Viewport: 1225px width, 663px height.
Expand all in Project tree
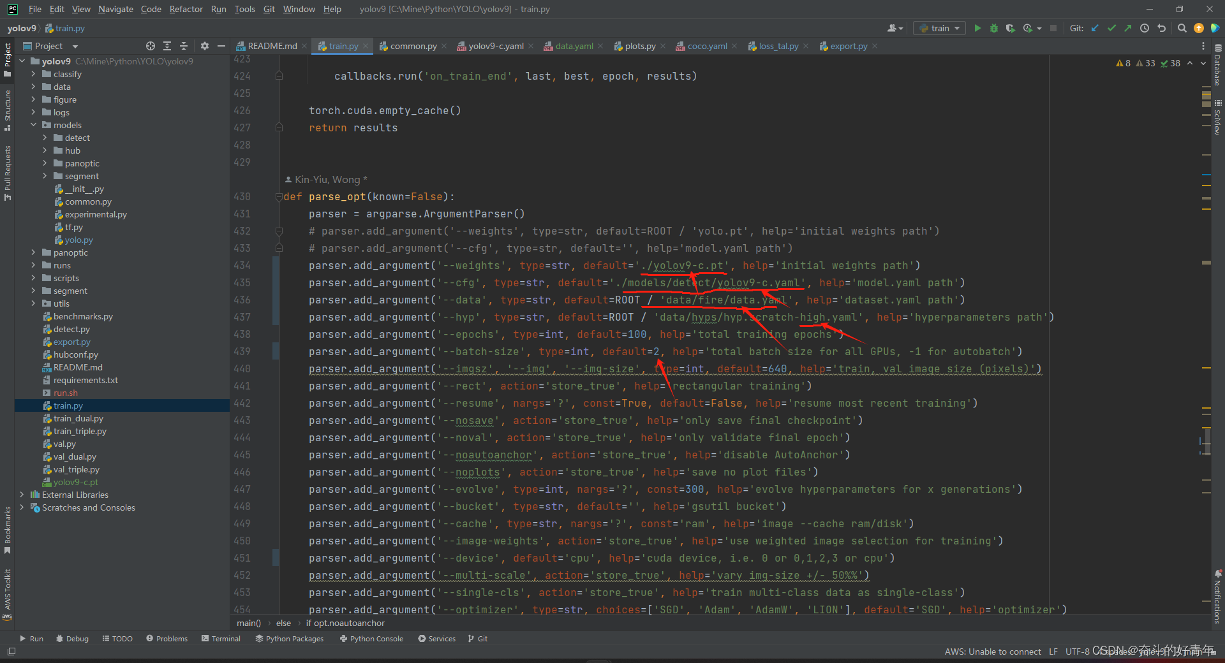click(x=167, y=46)
